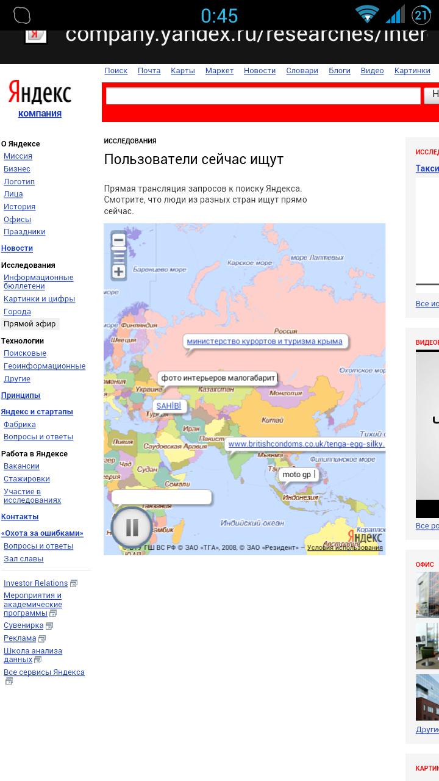Open Стажировки sidebar link
The width and height of the screenshot is (439, 781).
click(27, 479)
